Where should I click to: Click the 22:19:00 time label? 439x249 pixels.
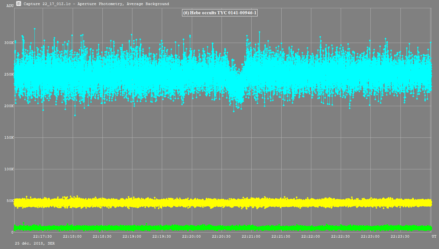point(132,236)
